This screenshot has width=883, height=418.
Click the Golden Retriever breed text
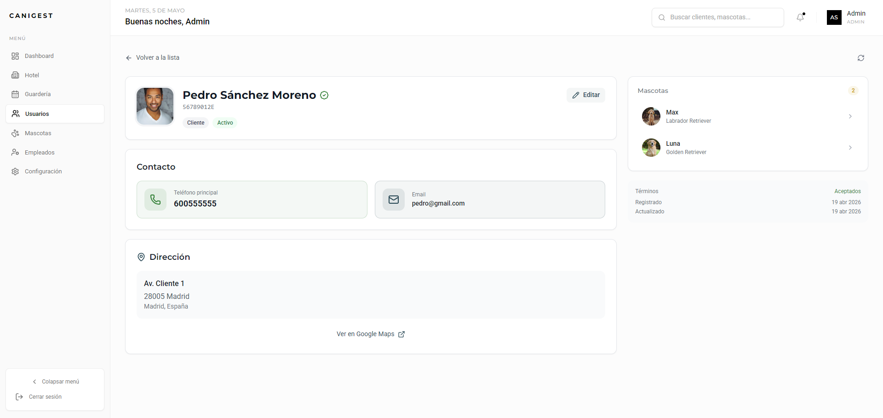tap(686, 152)
